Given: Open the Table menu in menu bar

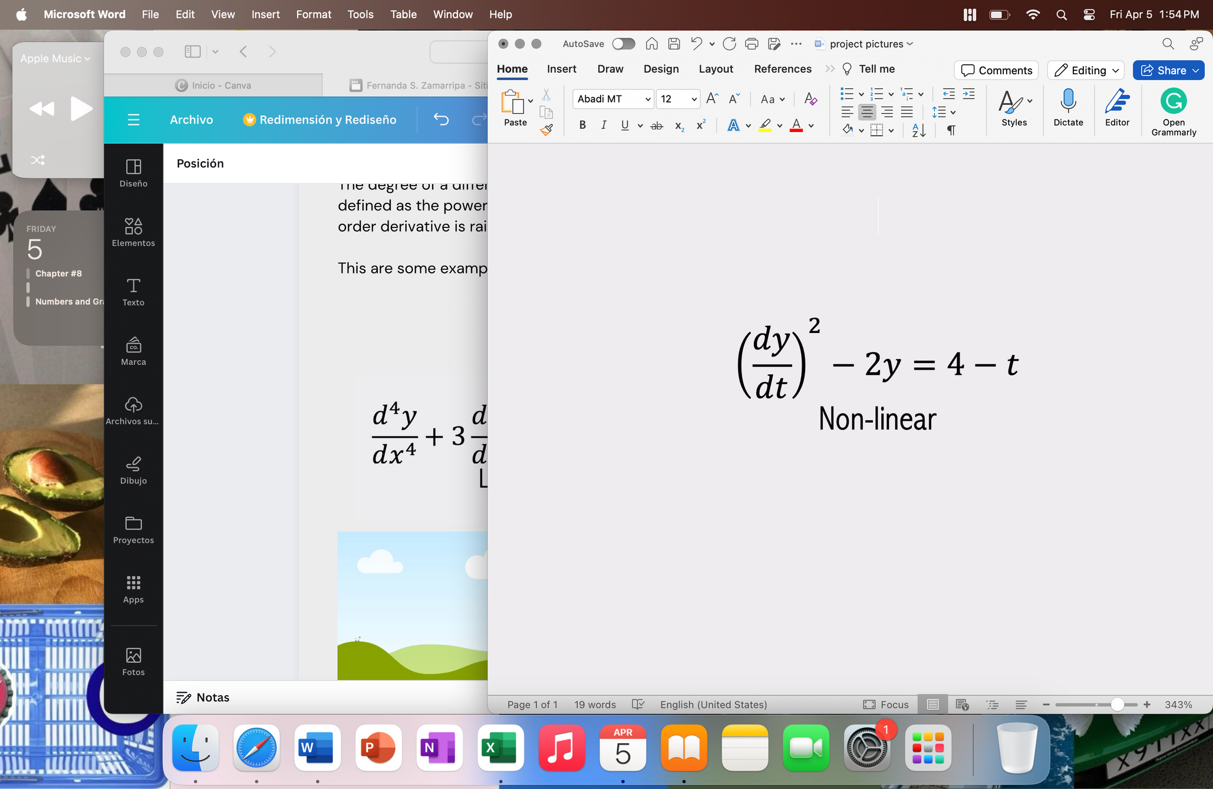Looking at the screenshot, I should 403,14.
